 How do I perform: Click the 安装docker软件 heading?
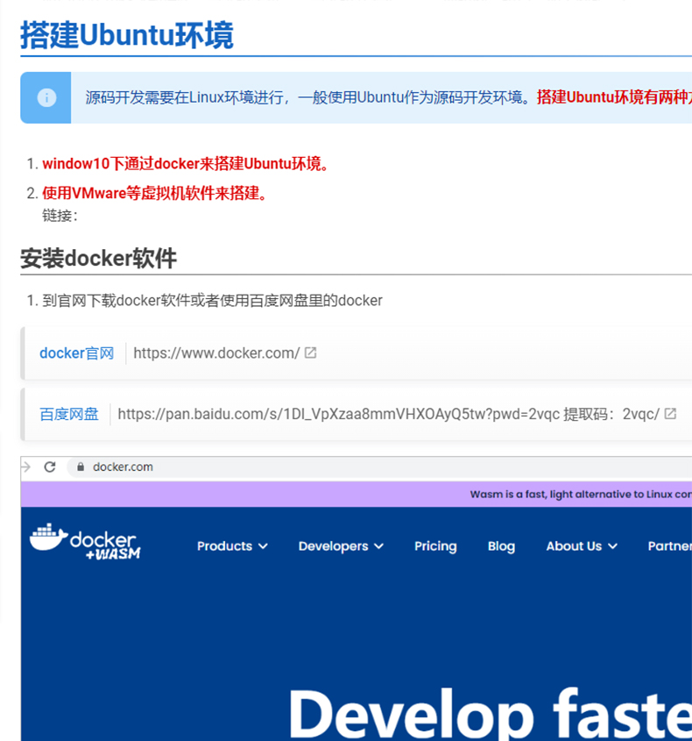pyautogui.click(x=98, y=259)
